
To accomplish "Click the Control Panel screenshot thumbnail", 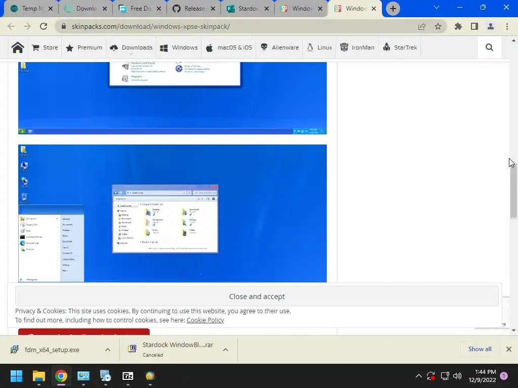I will coord(172,98).
